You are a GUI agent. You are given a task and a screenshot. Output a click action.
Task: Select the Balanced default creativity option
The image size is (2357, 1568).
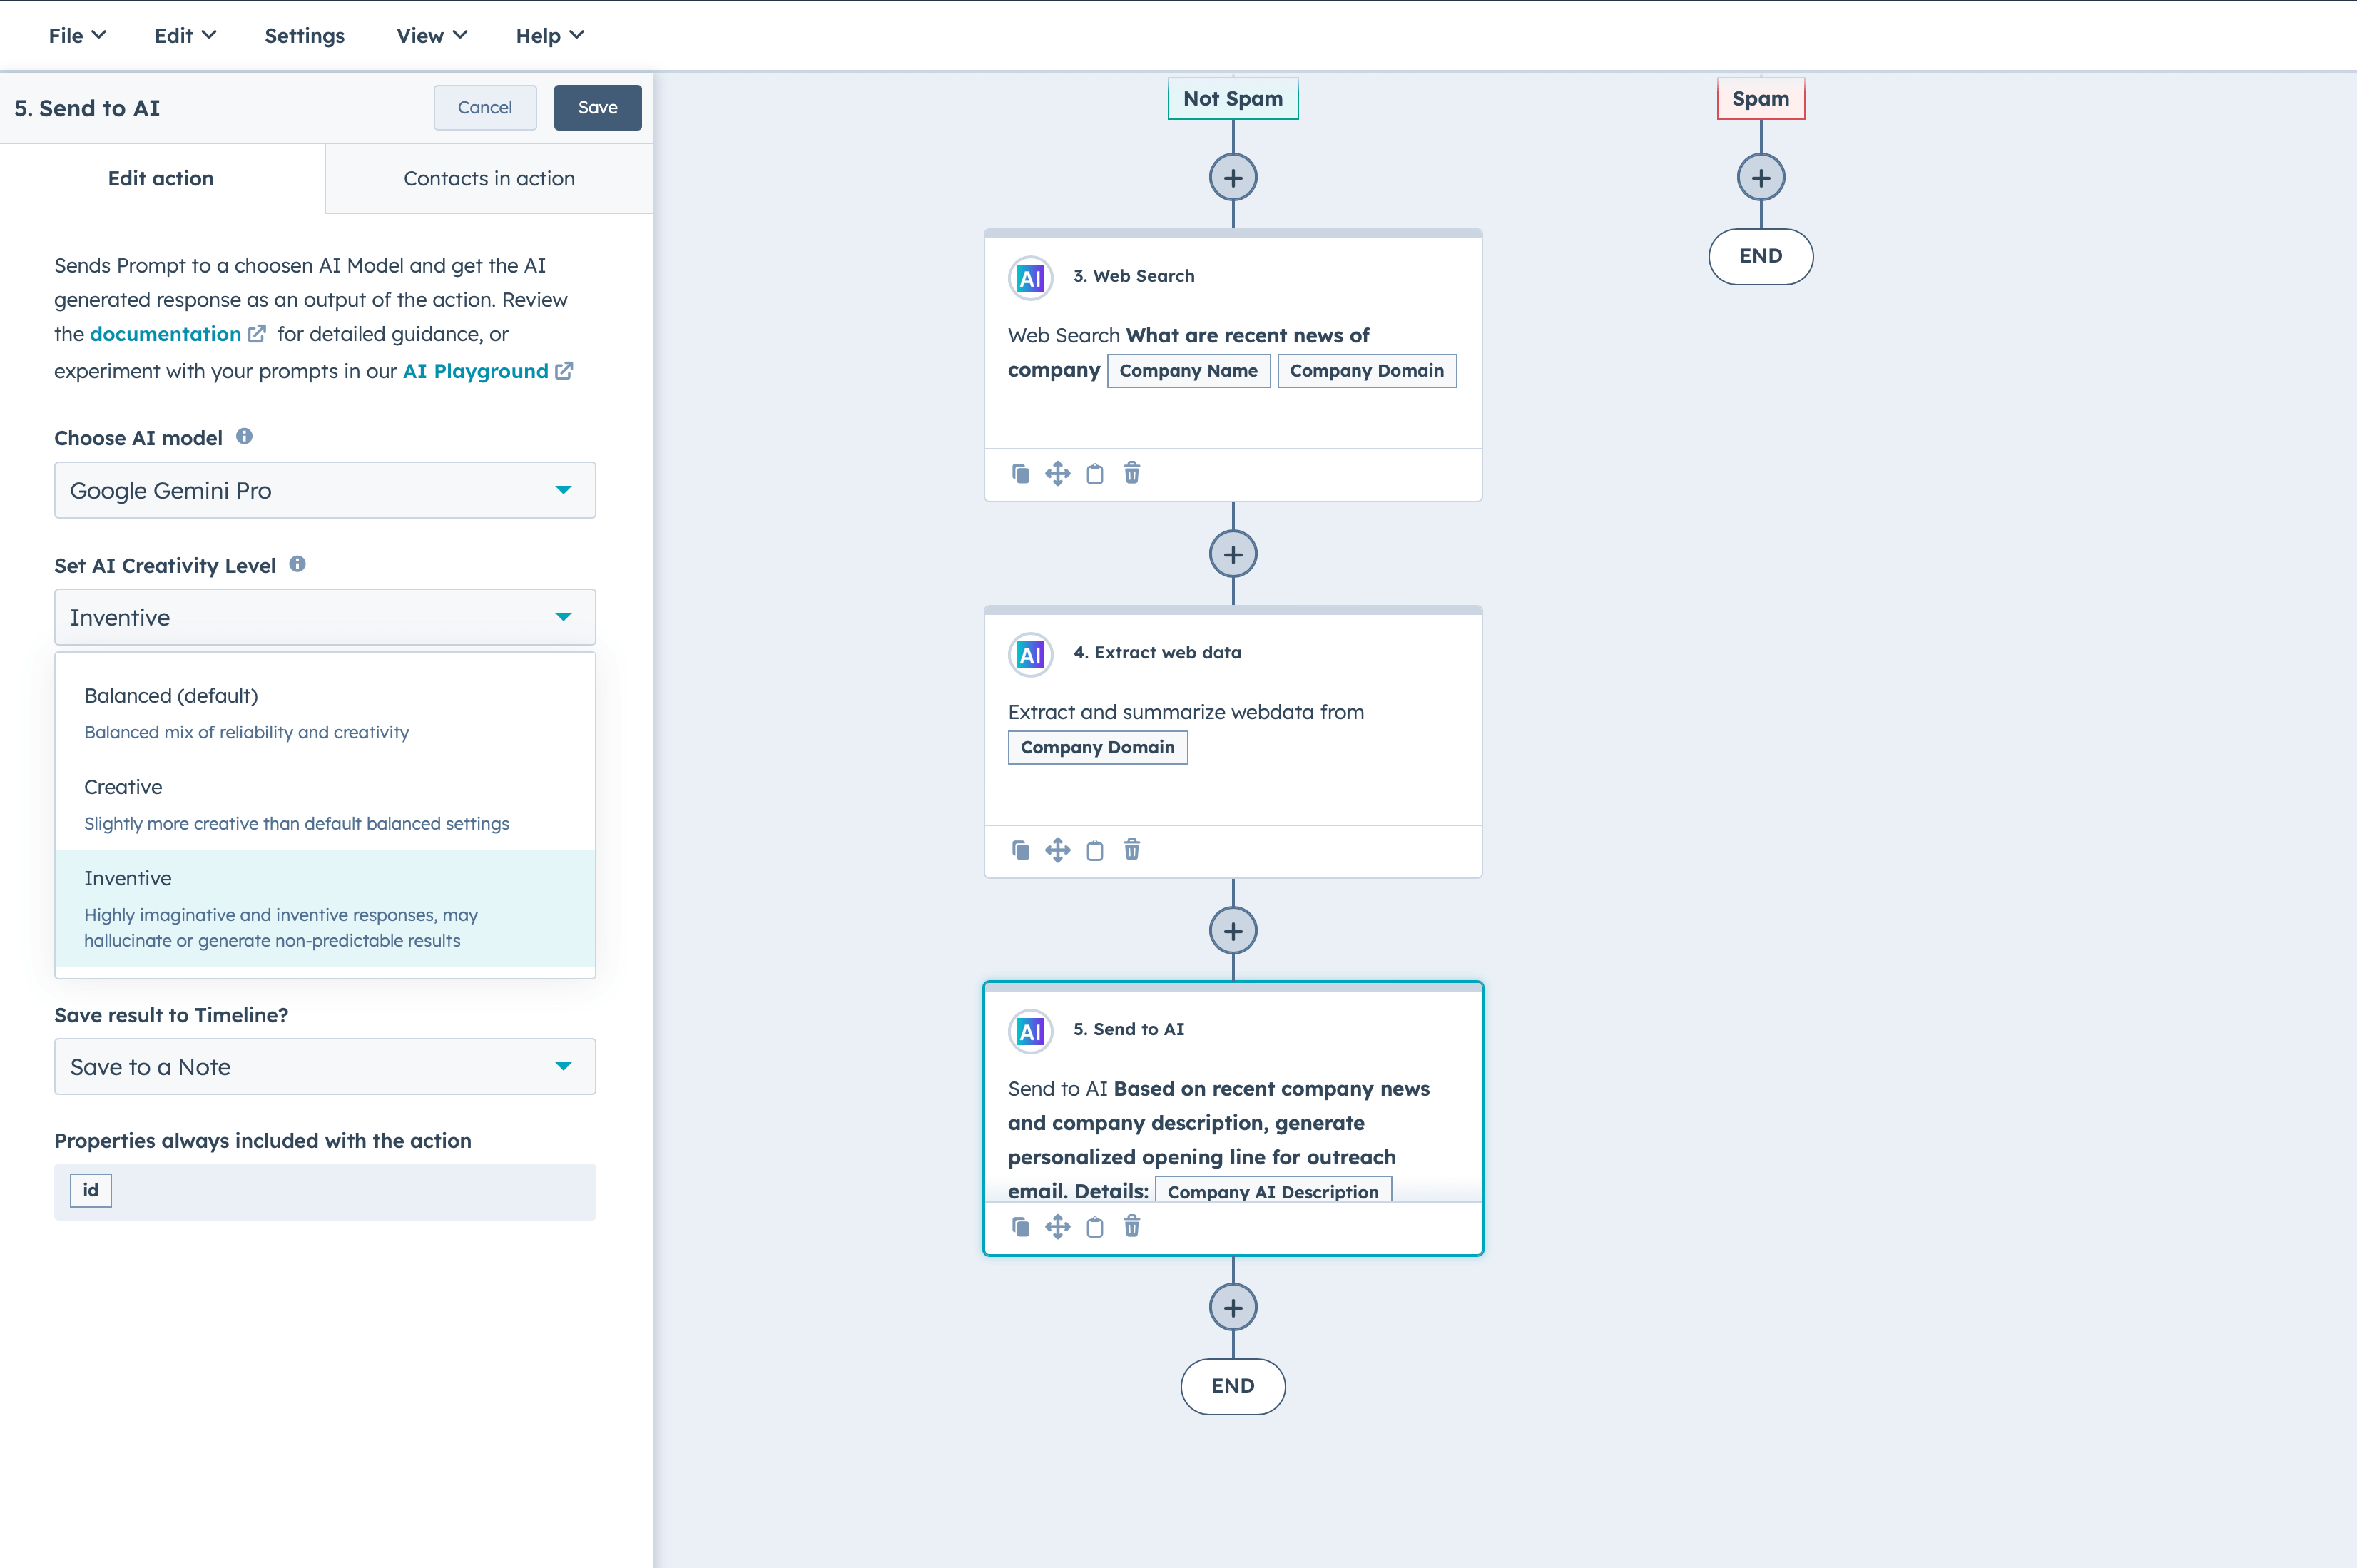[170, 695]
